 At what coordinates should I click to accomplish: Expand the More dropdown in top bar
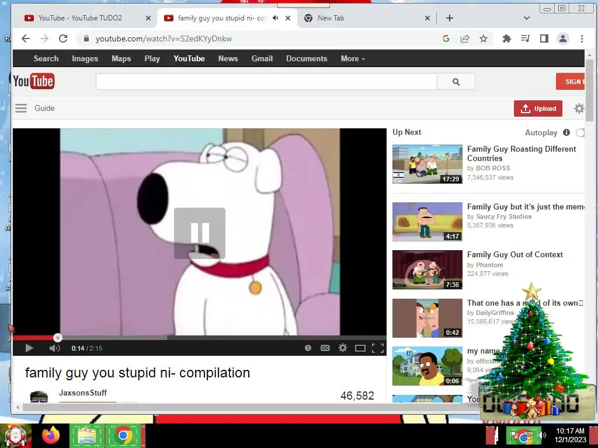point(352,59)
